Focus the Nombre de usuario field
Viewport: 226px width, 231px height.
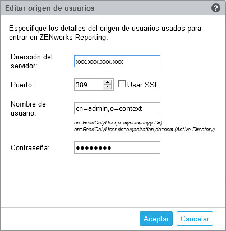[x=117, y=108]
